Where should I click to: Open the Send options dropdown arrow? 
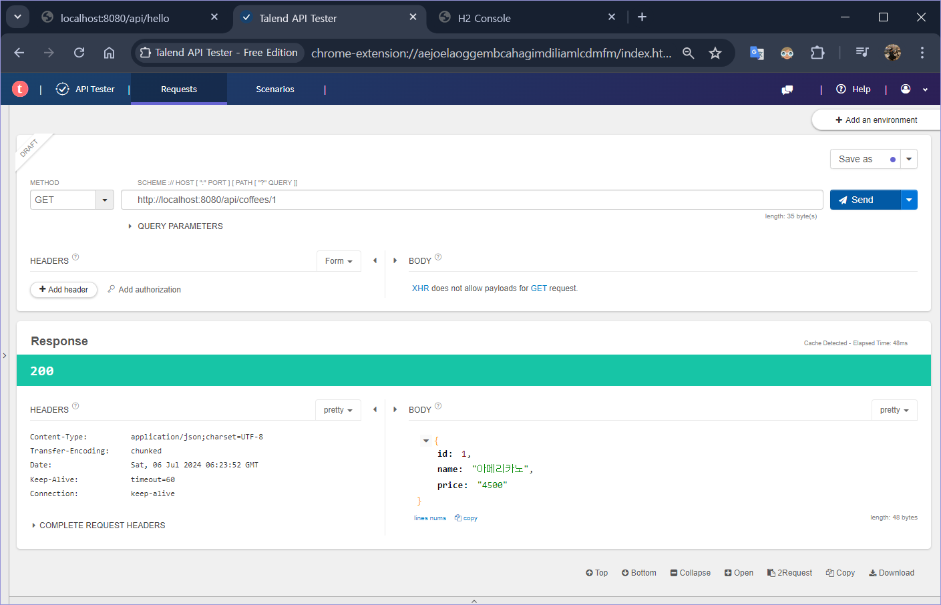pyautogui.click(x=909, y=200)
